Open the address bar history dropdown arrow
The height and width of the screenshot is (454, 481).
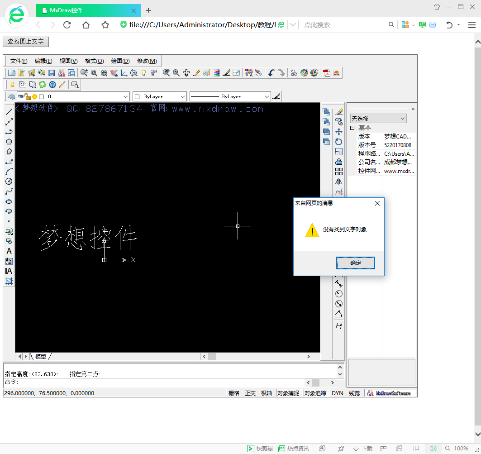click(x=293, y=25)
